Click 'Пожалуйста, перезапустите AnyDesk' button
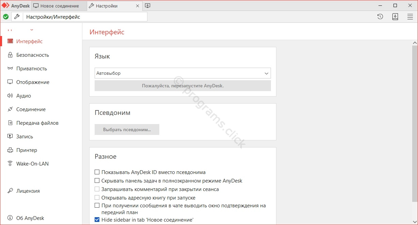The width and height of the screenshot is (418, 225). click(182, 86)
